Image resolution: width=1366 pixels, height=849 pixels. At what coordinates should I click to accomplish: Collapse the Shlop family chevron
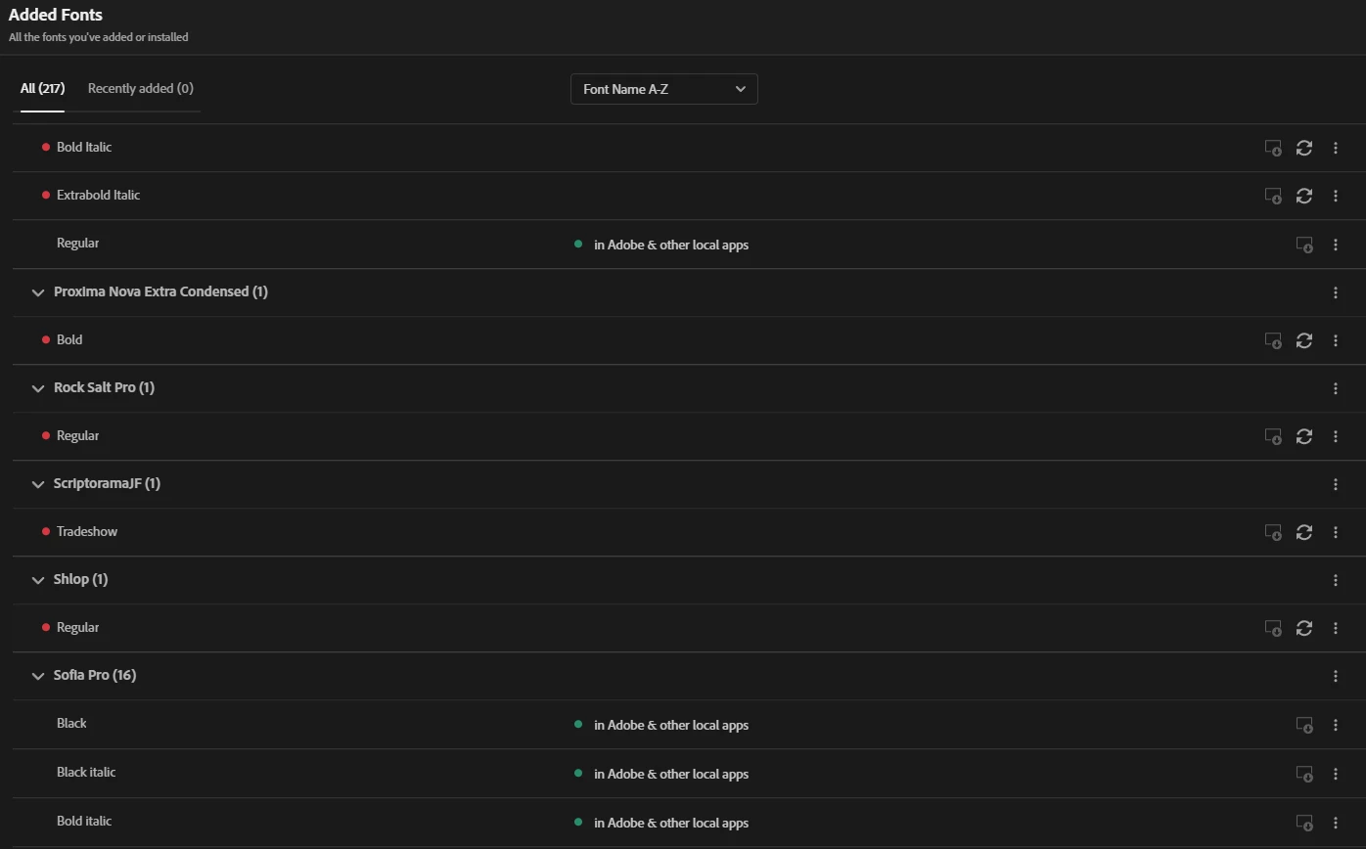point(38,580)
